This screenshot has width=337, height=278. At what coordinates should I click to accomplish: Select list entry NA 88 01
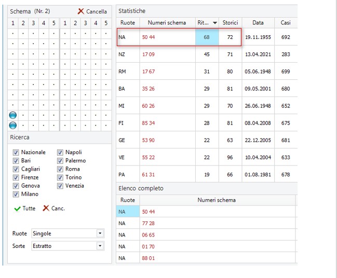206,258
